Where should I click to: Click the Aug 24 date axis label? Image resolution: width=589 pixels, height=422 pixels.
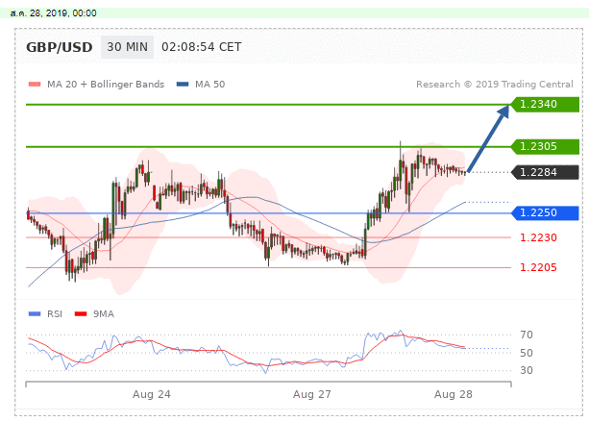(x=152, y=394)
